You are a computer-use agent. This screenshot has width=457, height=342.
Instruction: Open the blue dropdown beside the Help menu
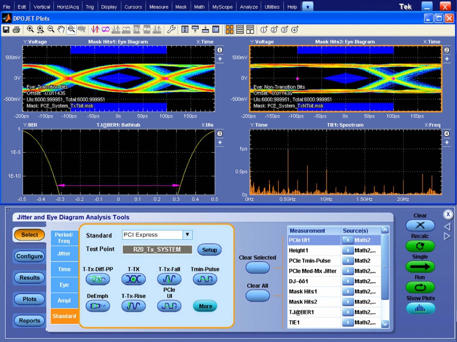tap(308, 6)
